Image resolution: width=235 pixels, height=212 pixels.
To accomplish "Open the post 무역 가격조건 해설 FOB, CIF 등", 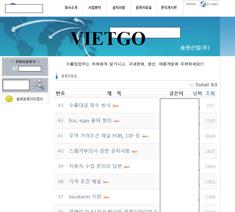I will tap(104, 136).
